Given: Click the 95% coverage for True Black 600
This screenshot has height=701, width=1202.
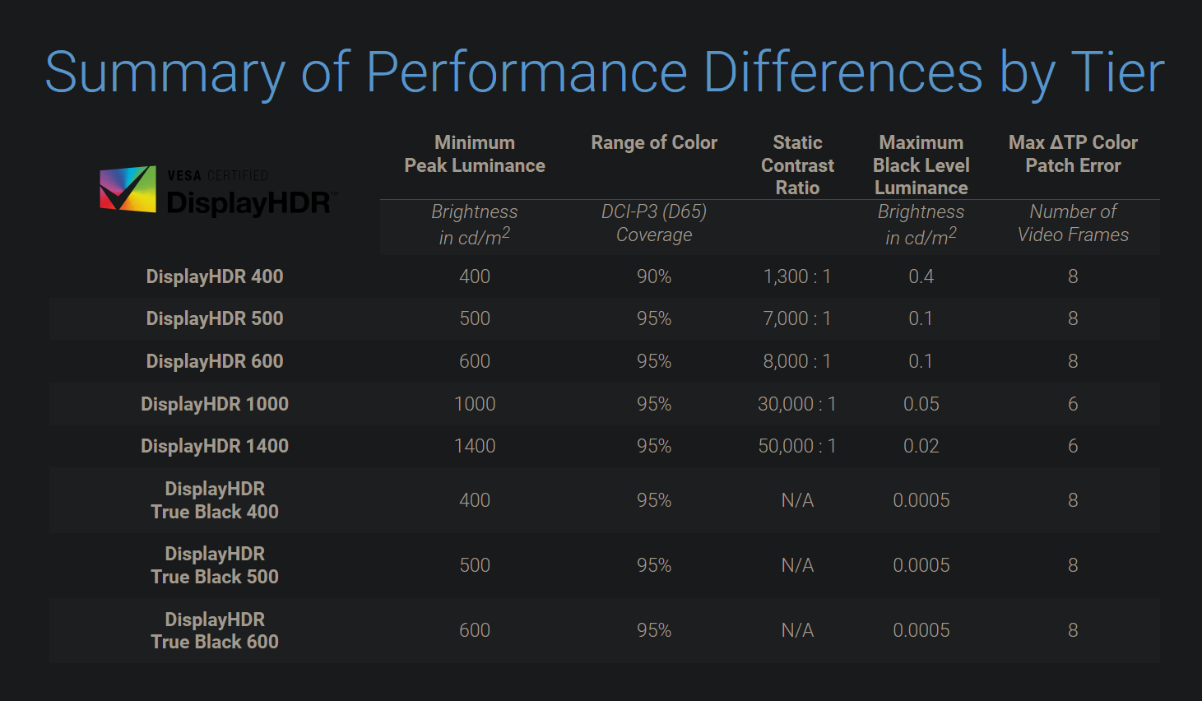Looking at the screenshot, I should (x=654, y=630).
